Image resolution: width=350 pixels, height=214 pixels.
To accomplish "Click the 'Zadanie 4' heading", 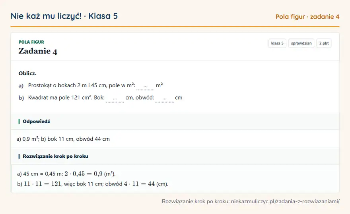I will (x=38, y=51).
